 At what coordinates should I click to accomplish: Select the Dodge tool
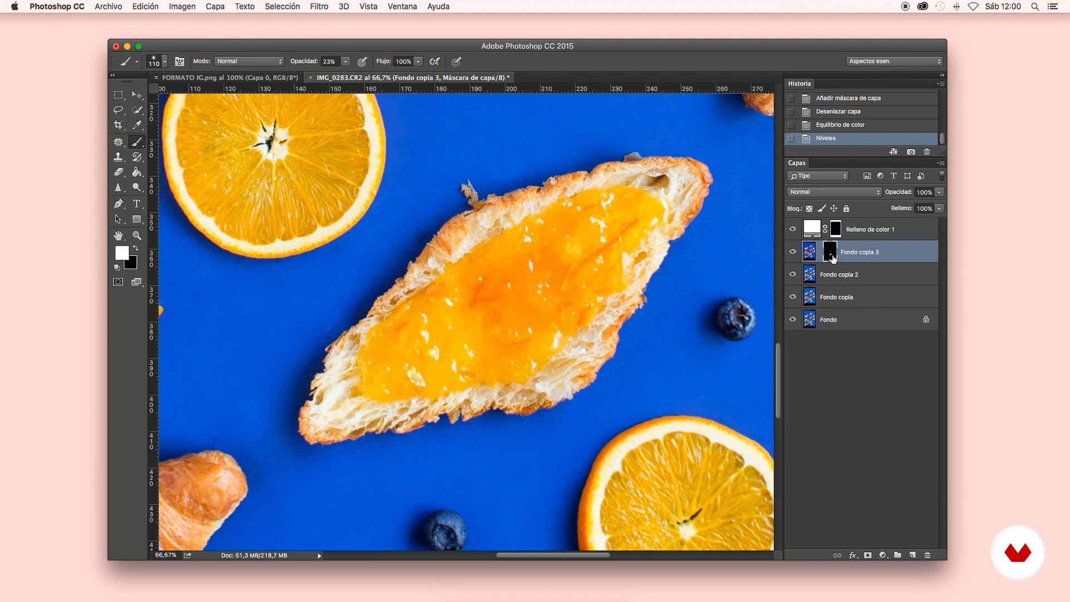coord(137,187)
